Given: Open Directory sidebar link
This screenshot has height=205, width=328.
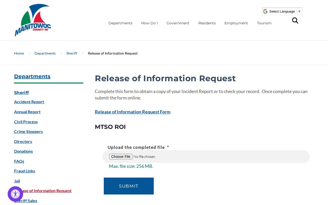Looking at the screenshot, I should click(x=23, y=141).
